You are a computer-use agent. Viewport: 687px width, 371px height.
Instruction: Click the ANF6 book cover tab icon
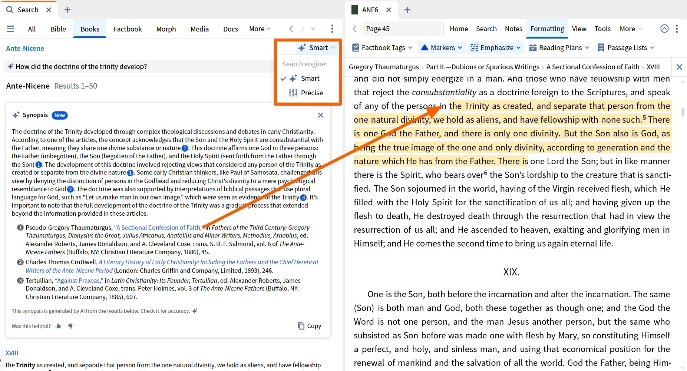[354, 10]
